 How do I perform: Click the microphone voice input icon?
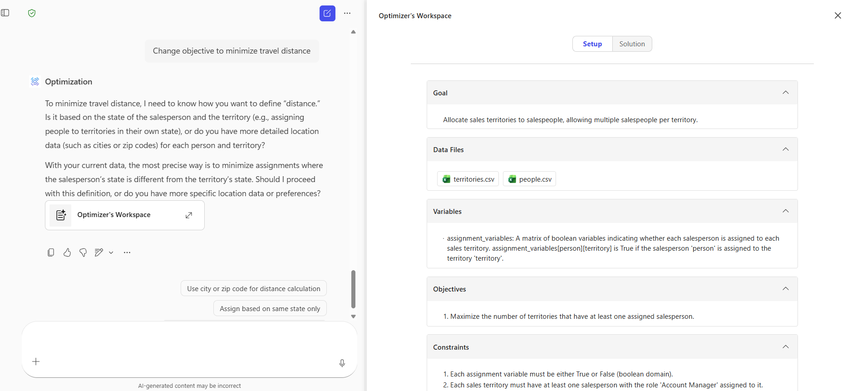(342, 363)
